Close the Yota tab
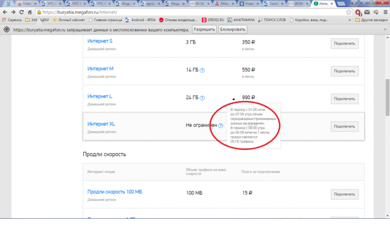Image resolution: width=390 pixels, height=228 pixels. pos(35,4)
